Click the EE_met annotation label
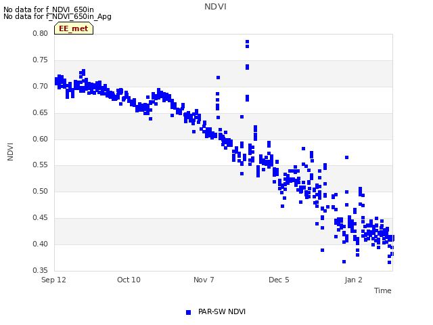 coord(74,28)
